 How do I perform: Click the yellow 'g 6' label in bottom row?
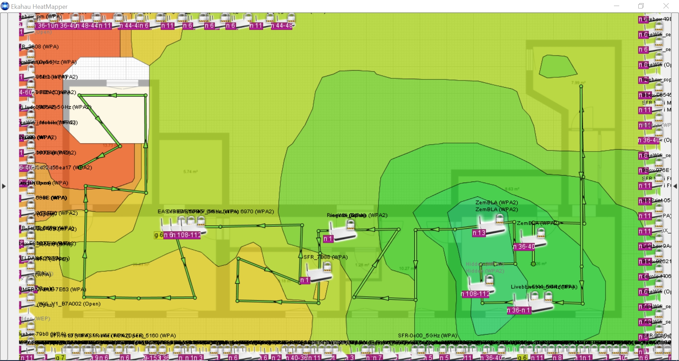pyautogui.click(x=523, y=357)
